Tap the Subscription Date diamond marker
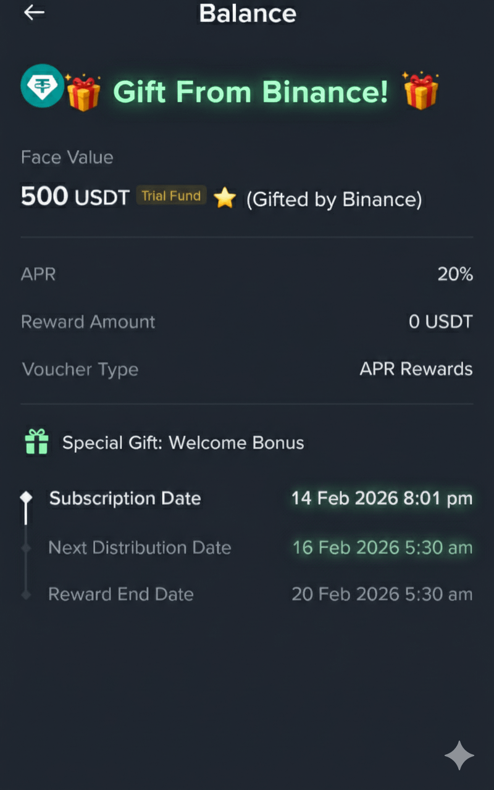Screen dimensions: 494x790 [x=26, y=497]
